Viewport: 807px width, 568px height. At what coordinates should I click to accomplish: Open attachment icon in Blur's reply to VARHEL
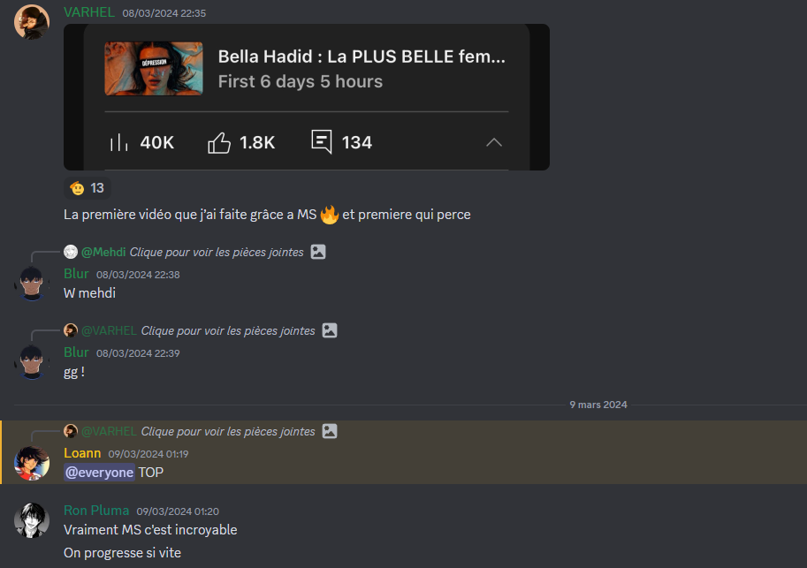coord(330,330)
